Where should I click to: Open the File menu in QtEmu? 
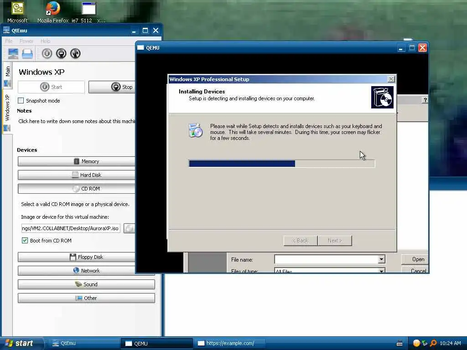click(9, 41)
